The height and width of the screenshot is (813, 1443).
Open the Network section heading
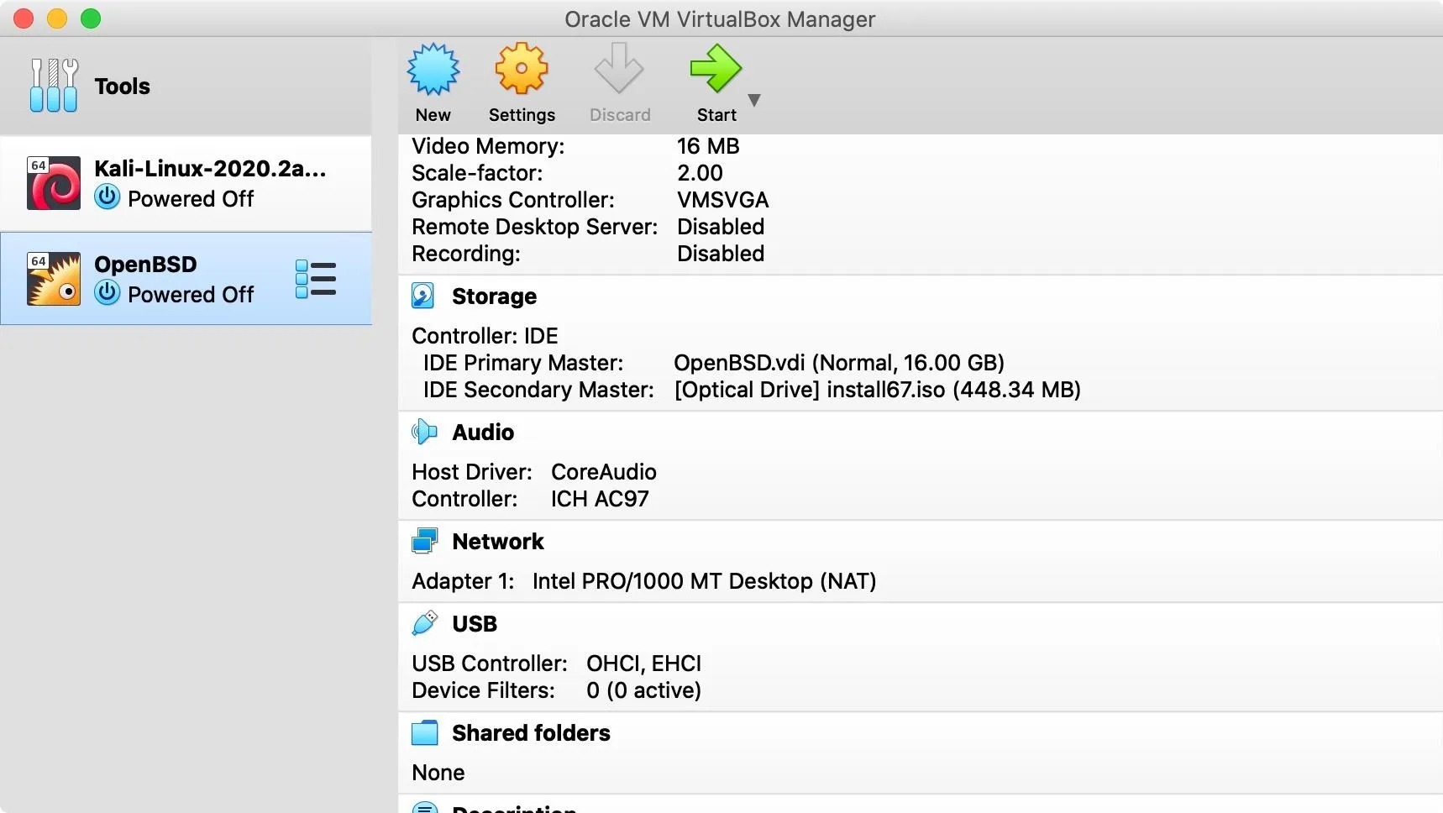(498, 542)
